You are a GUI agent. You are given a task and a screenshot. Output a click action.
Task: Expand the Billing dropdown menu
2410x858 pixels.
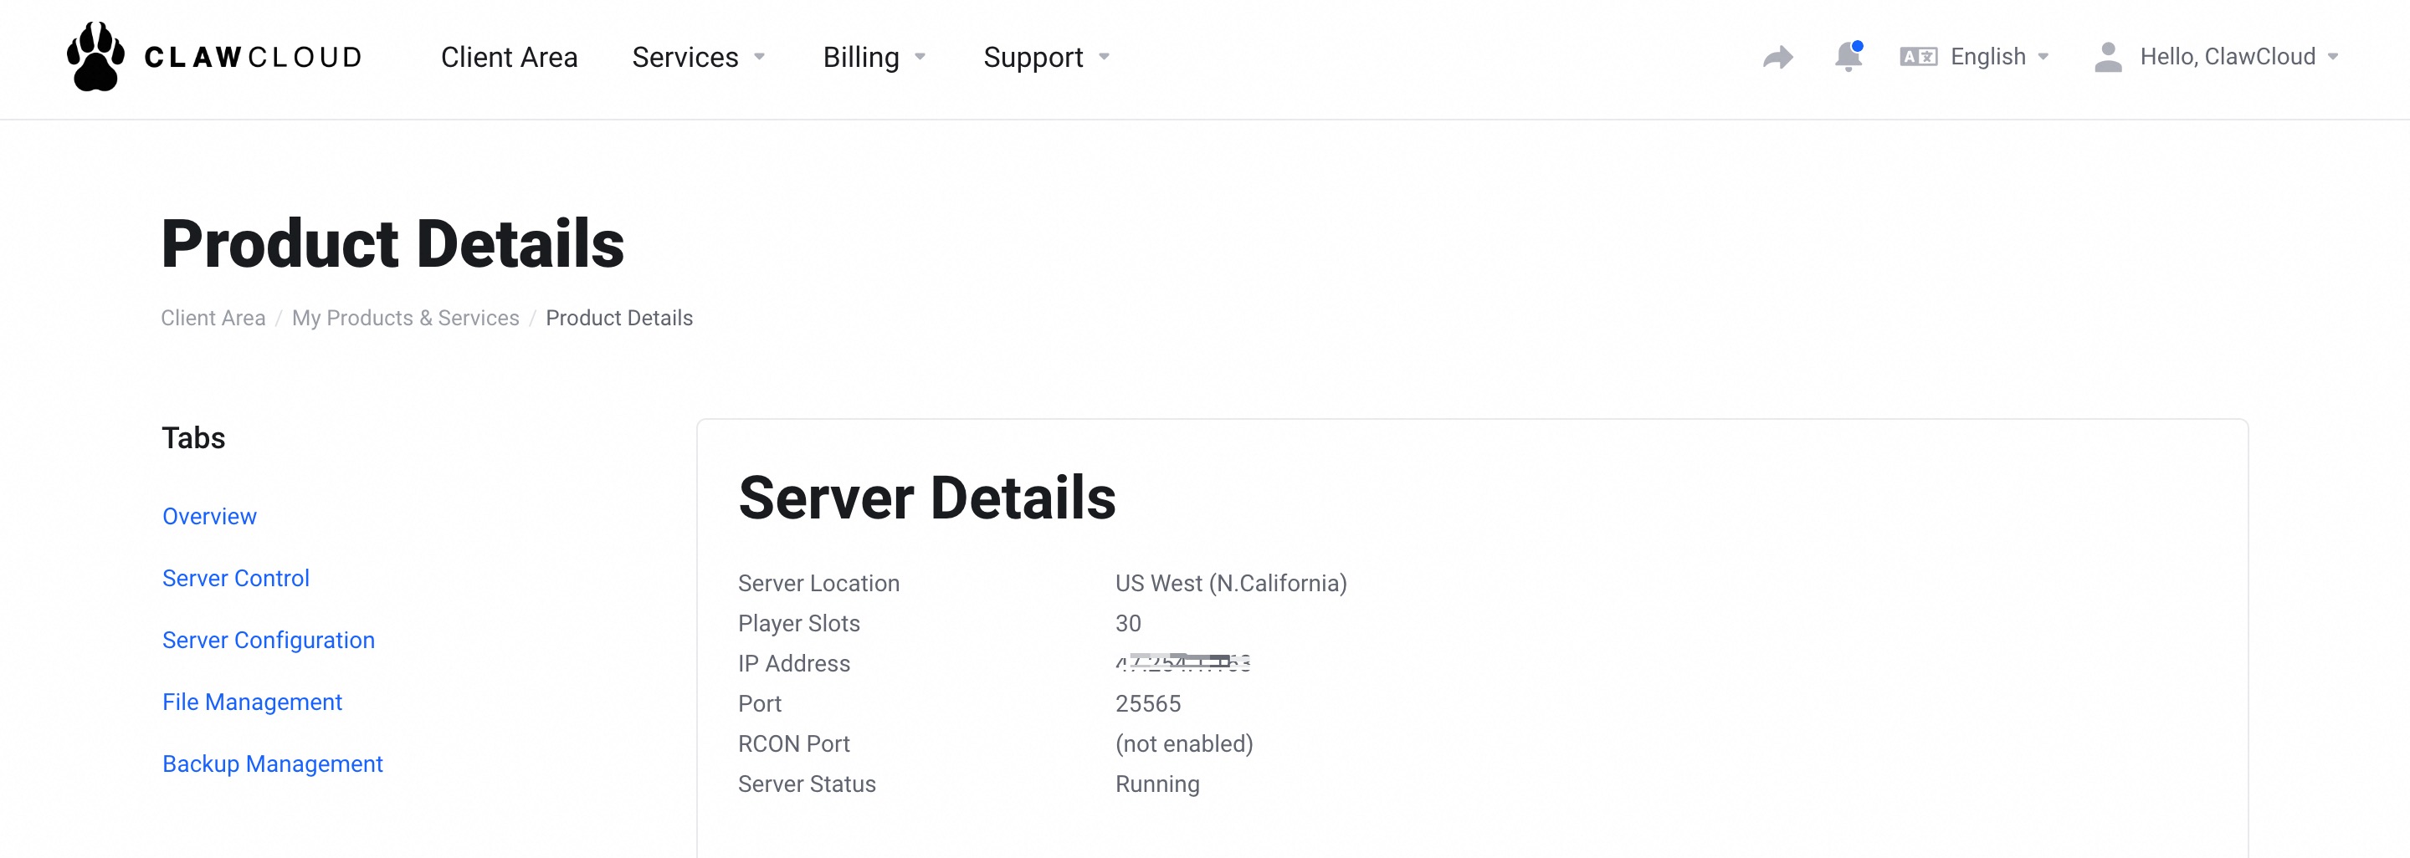click(x=874, y=57)
